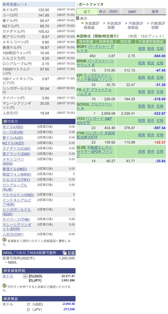Click 現買 for EPI row
Screen dimensions: 168x314
click(x=142, y=78)
